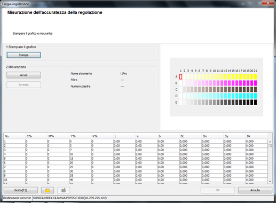276x203 pixels.
Task: Start measurement with the Avvio button
Action: 23,75
